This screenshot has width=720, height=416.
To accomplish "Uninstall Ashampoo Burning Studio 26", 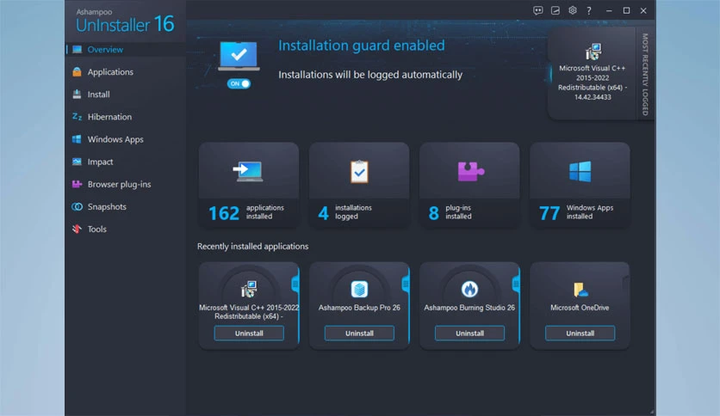I will [469, 333].
